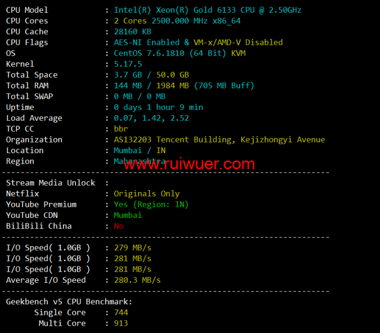The height and width of the screenshot is (333, 380).
Task: Click the Load Average 0.07, 1.42, 2.52 values
Action: (x=151, y=118)
